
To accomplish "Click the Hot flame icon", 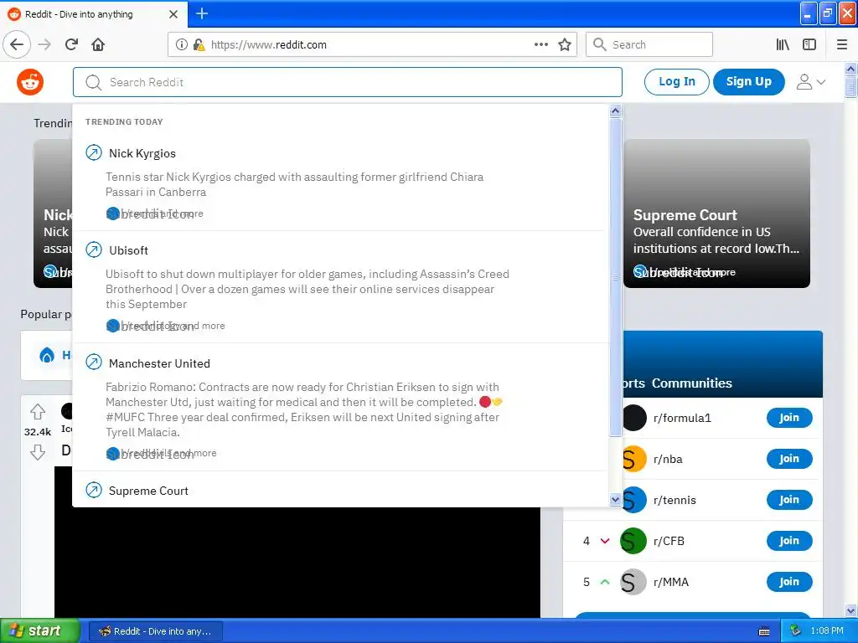I will [48, 355].
